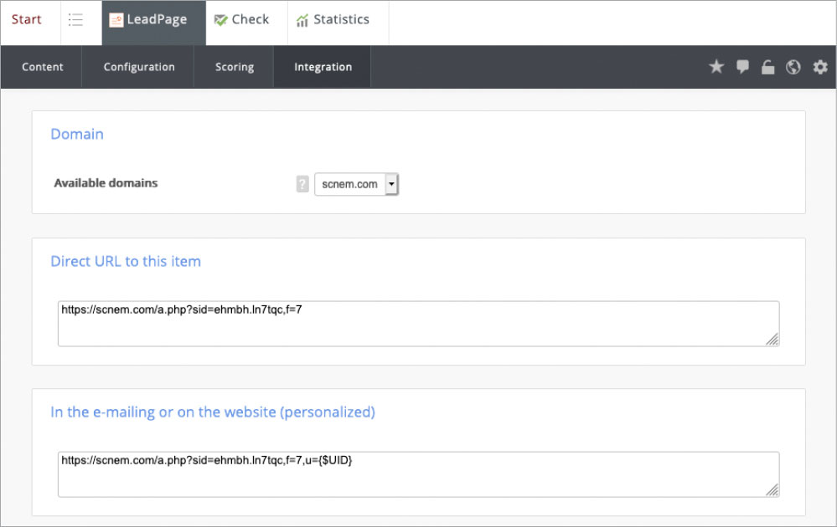
Task: Click the star favorite icon
Action: pyautogui.click(x=716, y=67)
